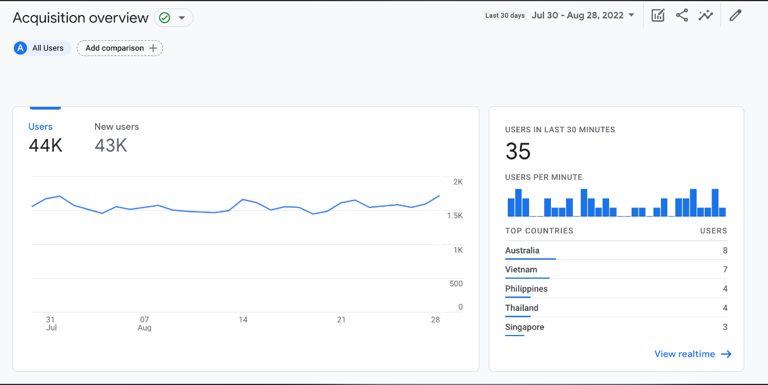Click the Last 30 days label
The width and height of the screenshot is (768, 385).
[x=505, y=16]
